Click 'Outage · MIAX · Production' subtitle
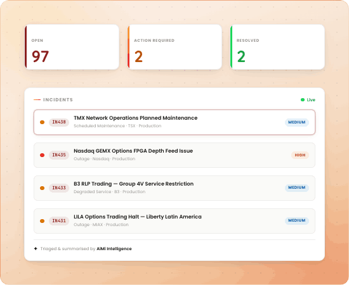The image size is (349, 285). (x=101, y=225)
